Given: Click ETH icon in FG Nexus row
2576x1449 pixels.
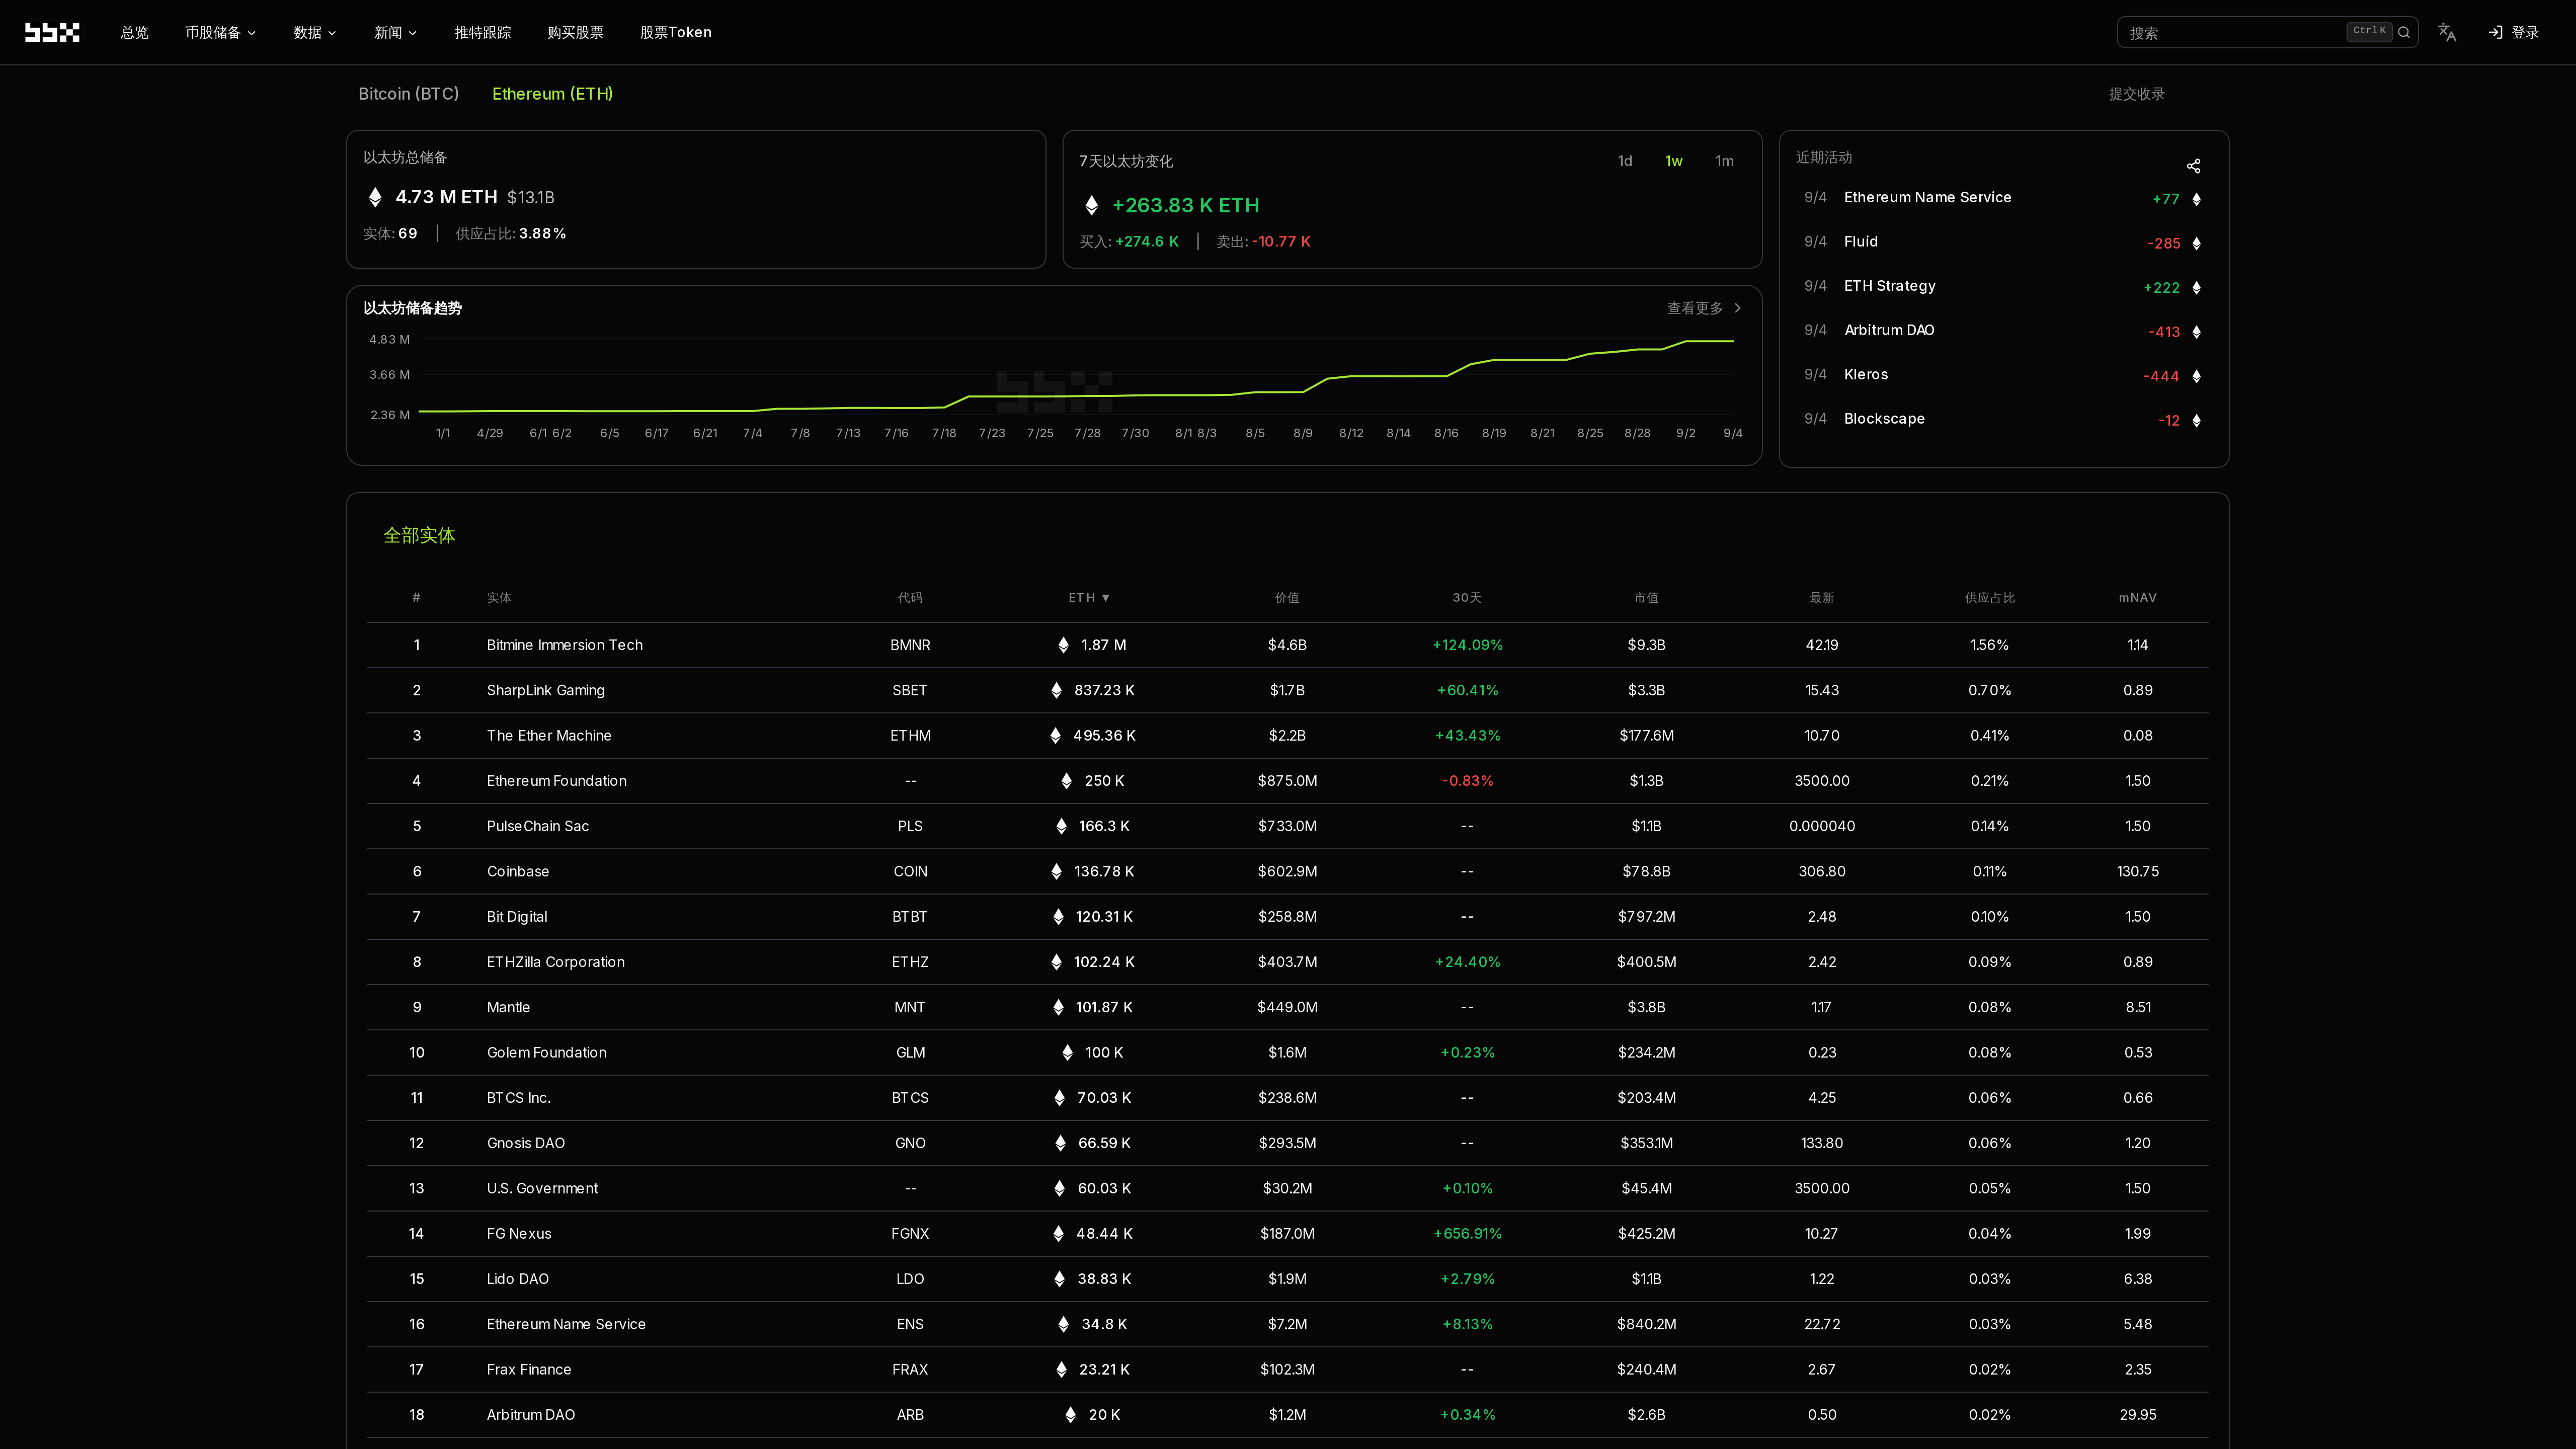Looking at the screenshot, I should click(1058, 1233).
